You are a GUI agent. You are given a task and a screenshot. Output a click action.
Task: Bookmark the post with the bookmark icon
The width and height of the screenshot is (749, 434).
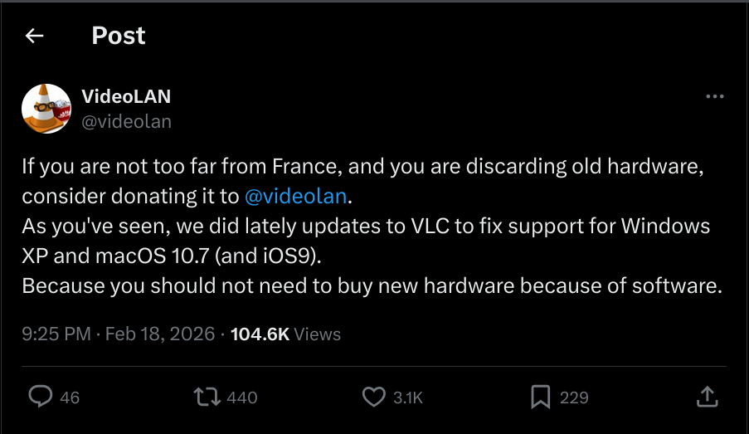540,397
